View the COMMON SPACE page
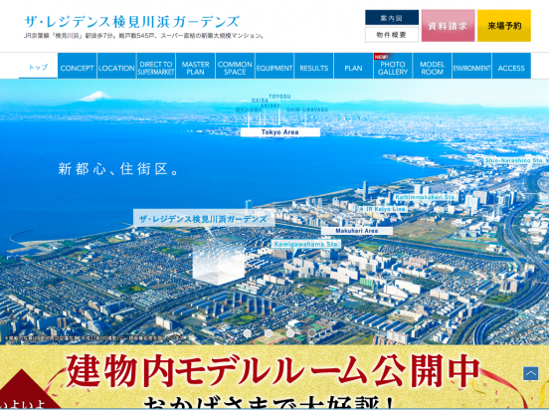This screenshot has height=410, width=549. point(235,66)
